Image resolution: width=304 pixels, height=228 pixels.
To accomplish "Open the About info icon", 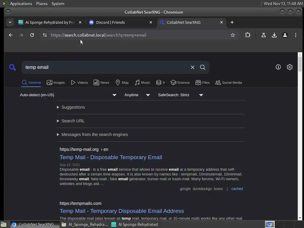I will tap(278, 67).
